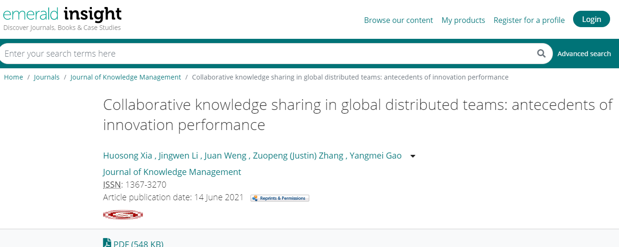
Task: Open Journal of Knowledge Management link under authors
Action: tap(172, 172)
